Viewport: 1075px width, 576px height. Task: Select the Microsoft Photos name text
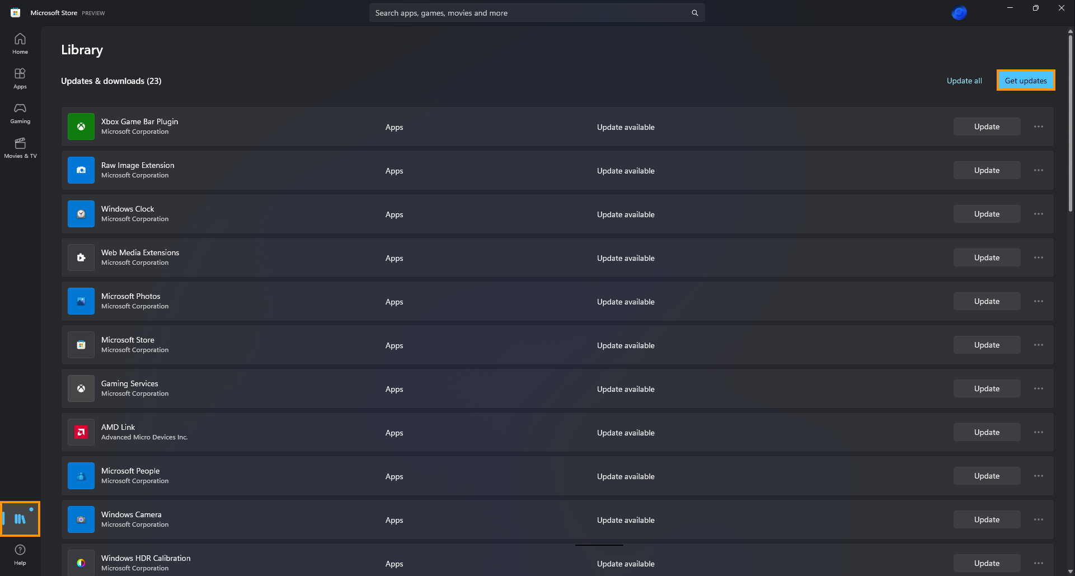[x=130, y=296]
